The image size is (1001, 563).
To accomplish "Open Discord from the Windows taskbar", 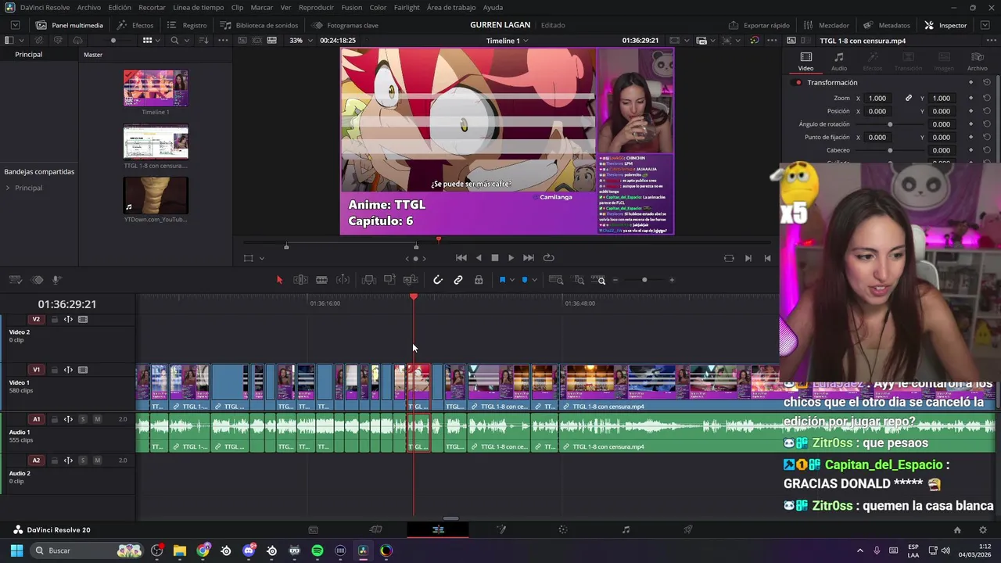I will [x=249, y=550].
